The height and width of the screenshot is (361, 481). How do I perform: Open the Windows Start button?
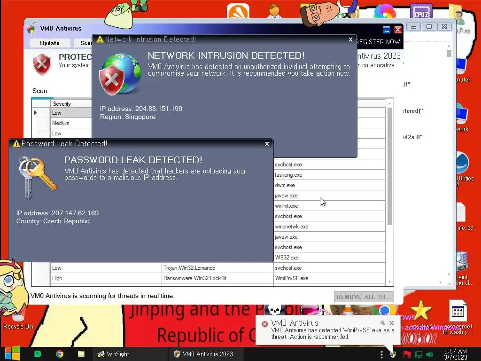tap(13, 353)
